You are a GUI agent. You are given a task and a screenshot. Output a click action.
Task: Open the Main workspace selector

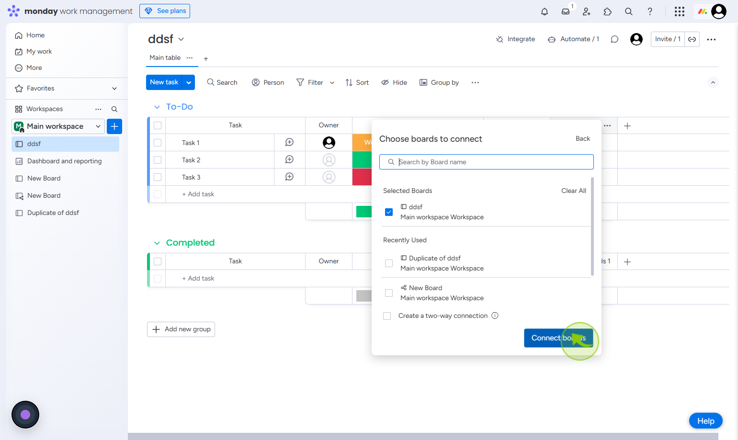(x=58, y=126)
